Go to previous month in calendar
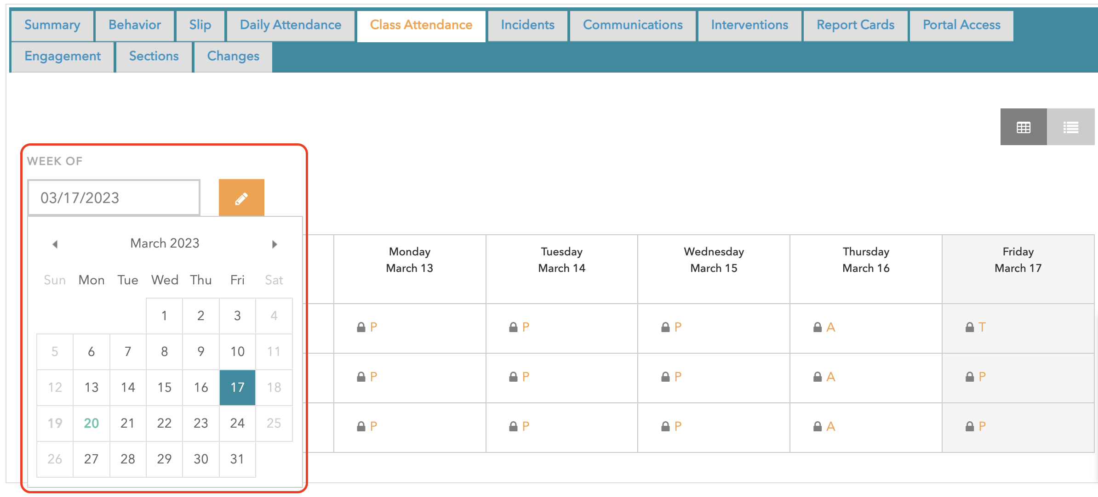This screenshot has height=497, width=1098. click(x=55, y=244)
